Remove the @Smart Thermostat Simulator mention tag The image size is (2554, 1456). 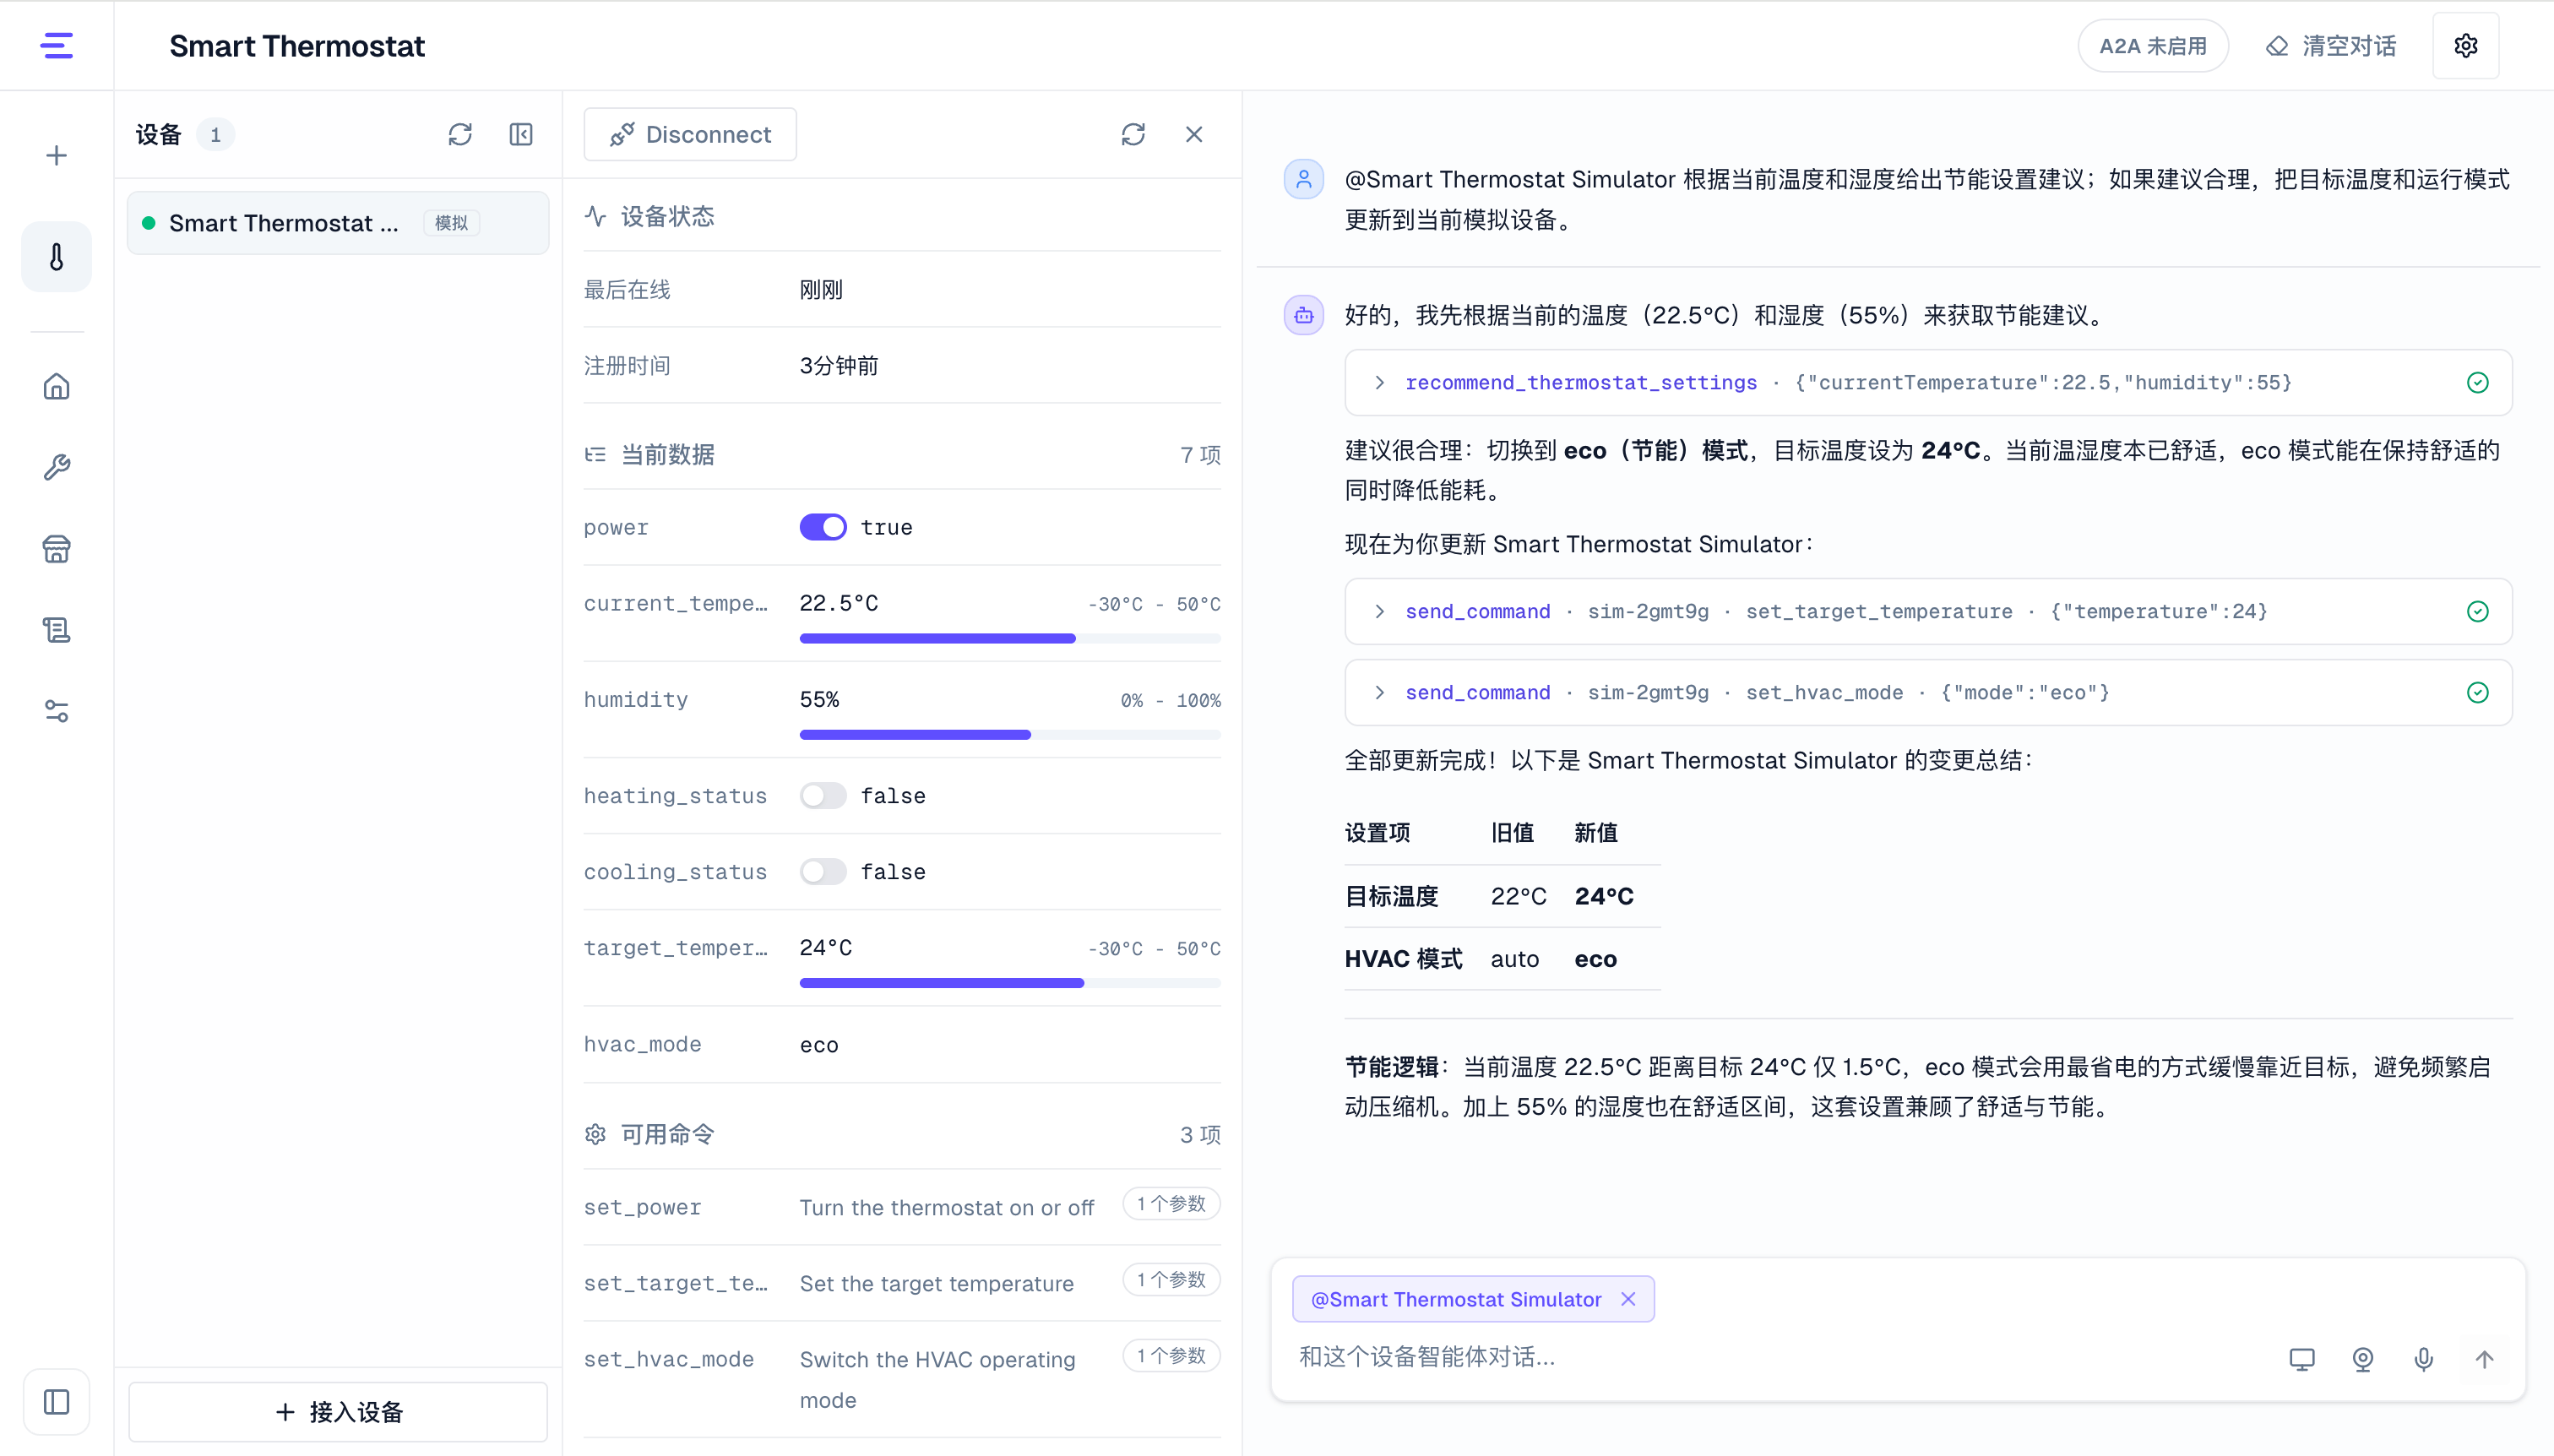point(1629,1299)
